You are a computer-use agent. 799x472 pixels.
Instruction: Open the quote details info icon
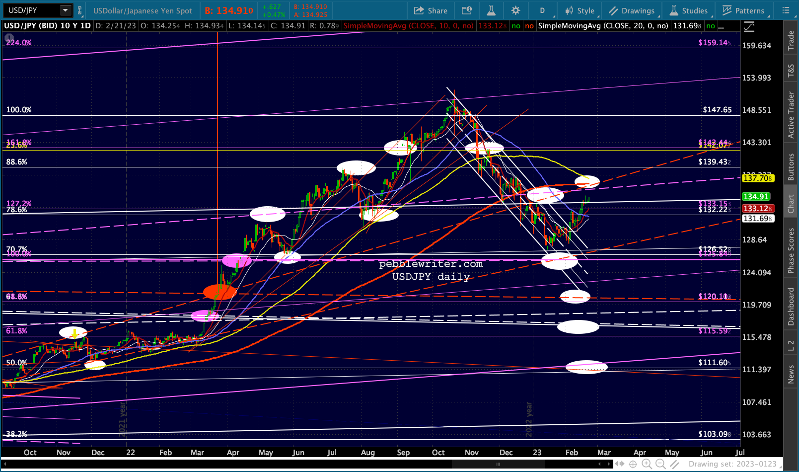(466, 10)
